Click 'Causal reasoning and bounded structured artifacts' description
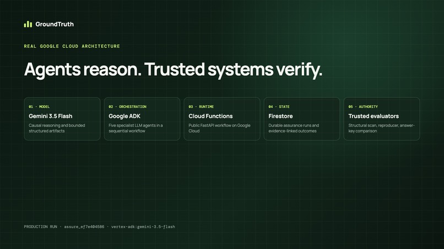This screenshot has width=444, height=249. coord(57,128)
